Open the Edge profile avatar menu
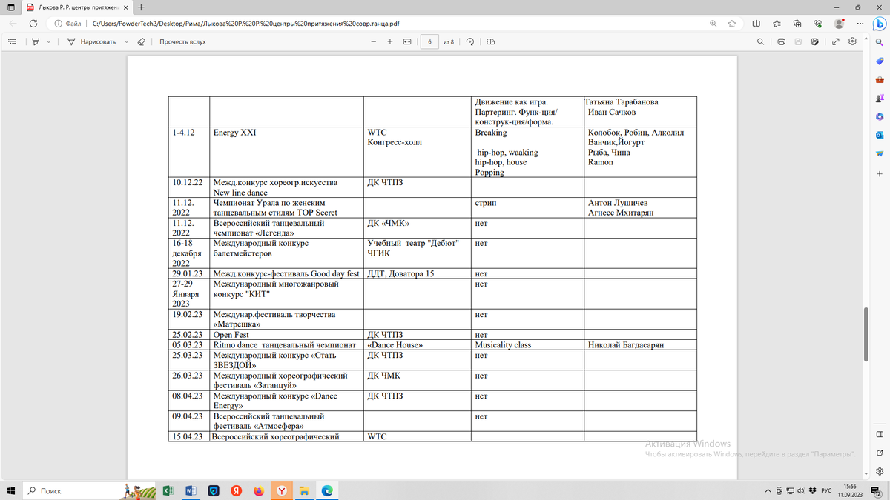This screenshot has height=500, width=890. (840, 23)
